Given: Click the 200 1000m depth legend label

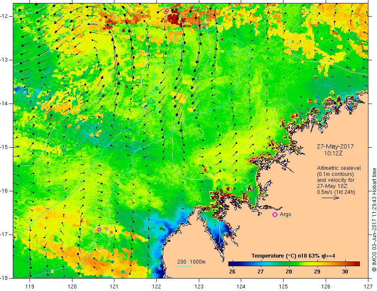Looking at the screenshot, I should [x=191, y=262].
